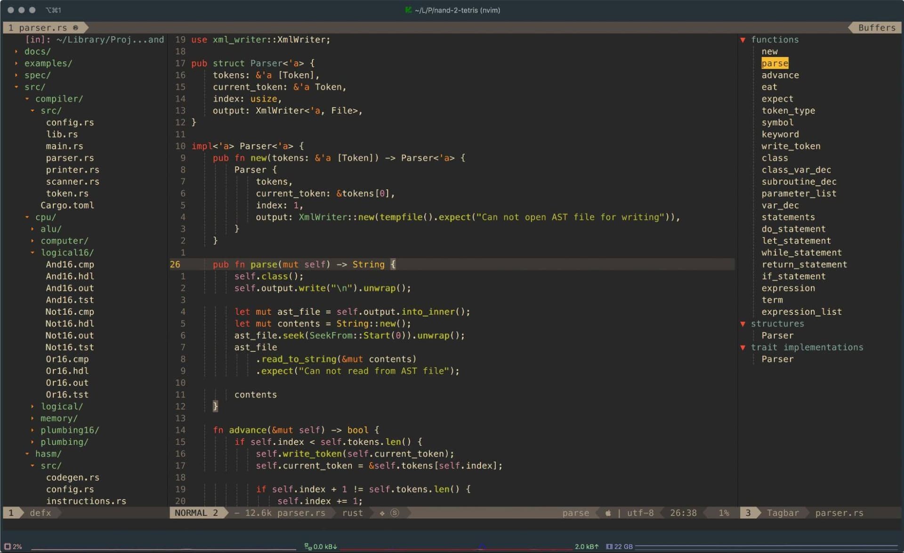
Task: Collapse the trait implementations section
Action: (x=743, y=347)
